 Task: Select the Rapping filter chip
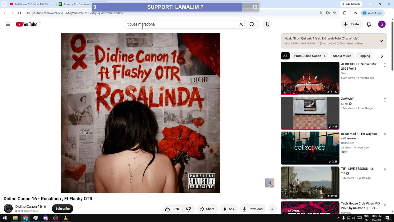click(x=364, y=56)
